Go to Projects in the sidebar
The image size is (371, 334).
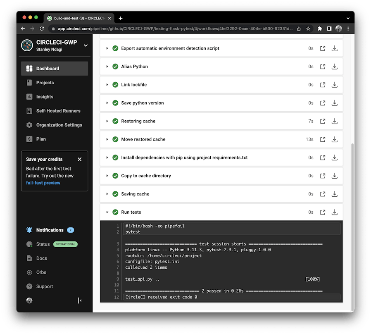point(45,83)
